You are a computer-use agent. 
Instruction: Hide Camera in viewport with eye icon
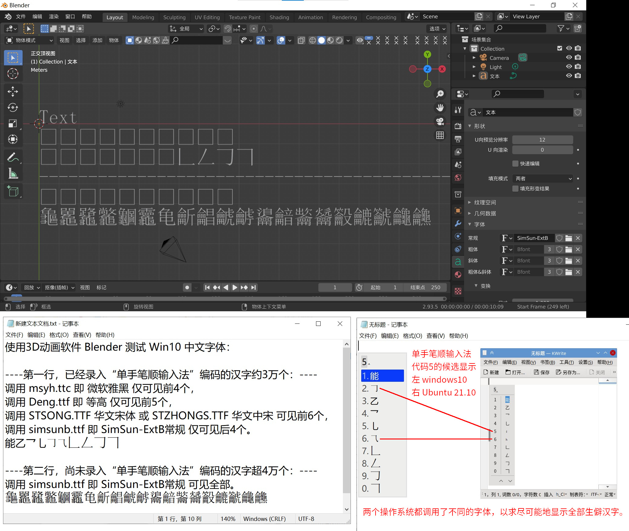tap(569, 57)
